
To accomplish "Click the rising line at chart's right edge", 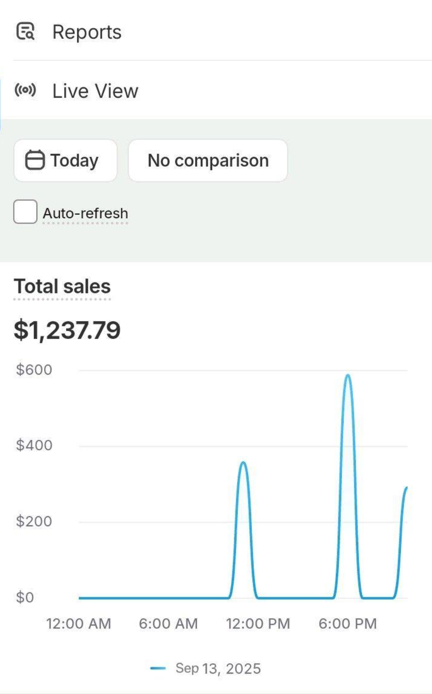I will 405,491.
